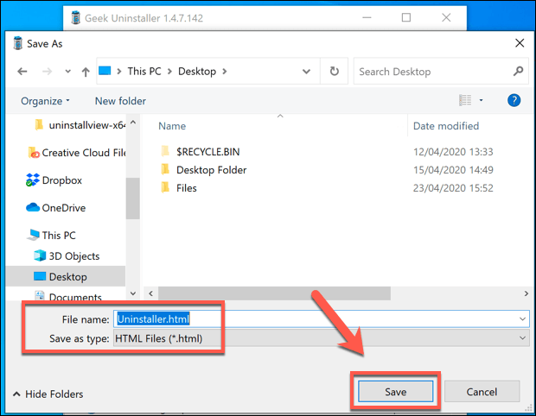Open the address bar history dropdown
The height and width of the screenshot is (416, 536).
pyautogui.click(x=307, y=72)
